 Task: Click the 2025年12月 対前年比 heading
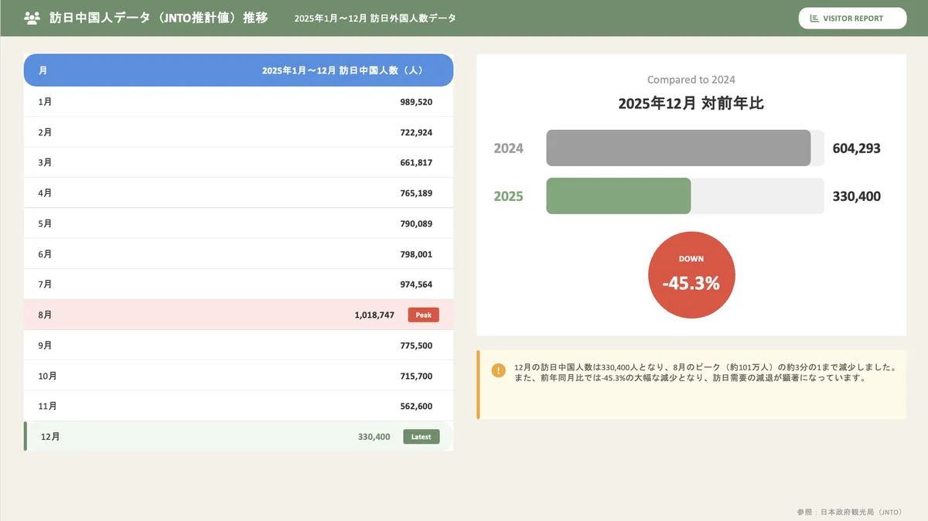691,104
